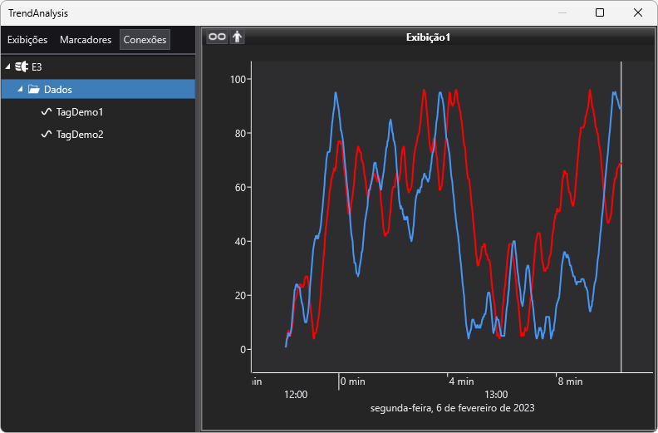Click the Dados open folder icon
The image size is (658, 433).
[34, 89]
